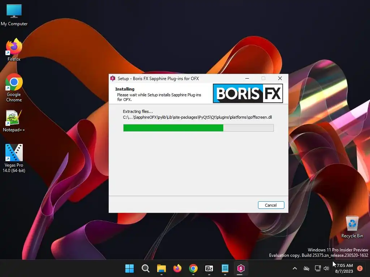The image size is (370, 277).
Task: Open 7-Zip from the taskbar
Action: 209,268
